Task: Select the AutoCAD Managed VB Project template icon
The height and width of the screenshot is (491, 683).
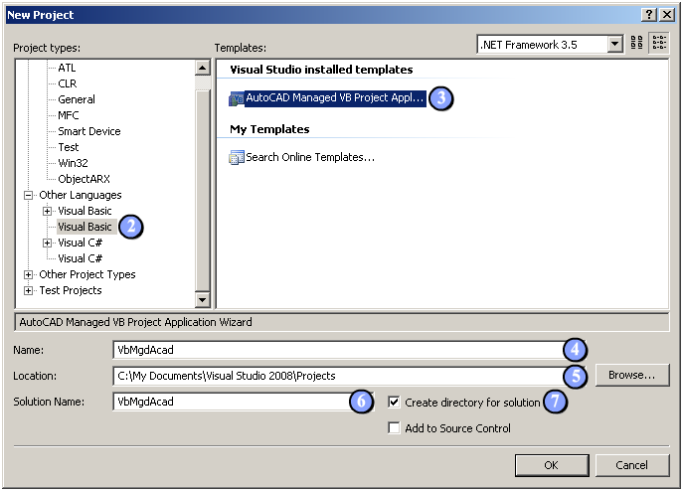Action: [x=237, y=99]
